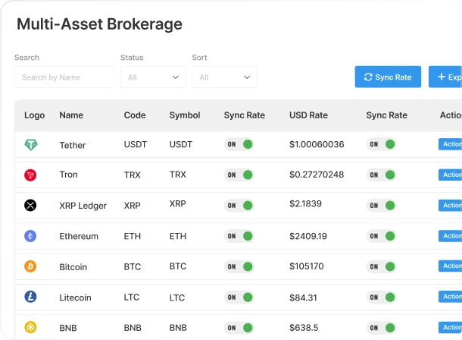Image resolution: width=462 pixels, height=340 pixels.
Task: Click the USD Rate column header
Action: click(308, 115)
